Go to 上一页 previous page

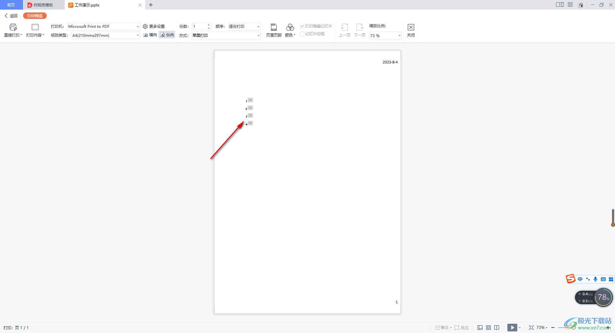coord(345,30)
